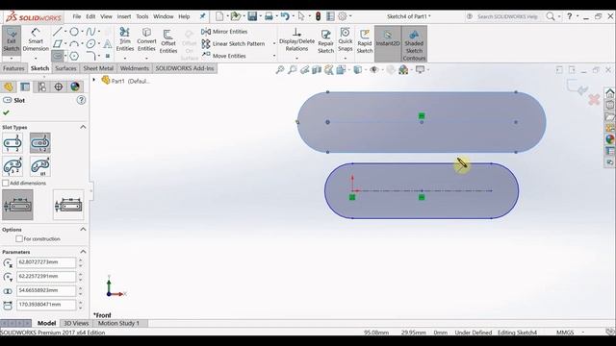616x346 pixels.
Task: Open the DimXpertManager tab
Action: click(x=58, y=86)
